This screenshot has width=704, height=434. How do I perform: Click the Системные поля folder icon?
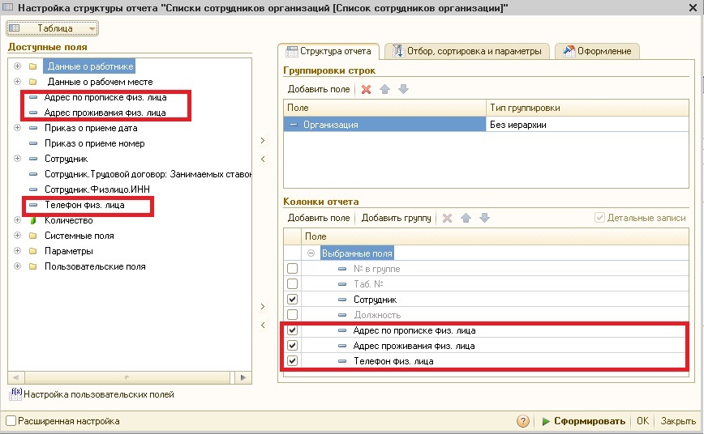coord(32,236)
